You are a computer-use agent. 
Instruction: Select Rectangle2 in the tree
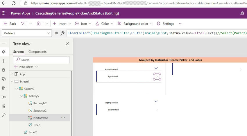click(x=40, y=103)
